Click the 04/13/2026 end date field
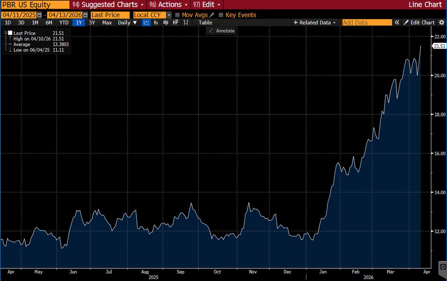 pyautogui.click(x=66, y=15)
